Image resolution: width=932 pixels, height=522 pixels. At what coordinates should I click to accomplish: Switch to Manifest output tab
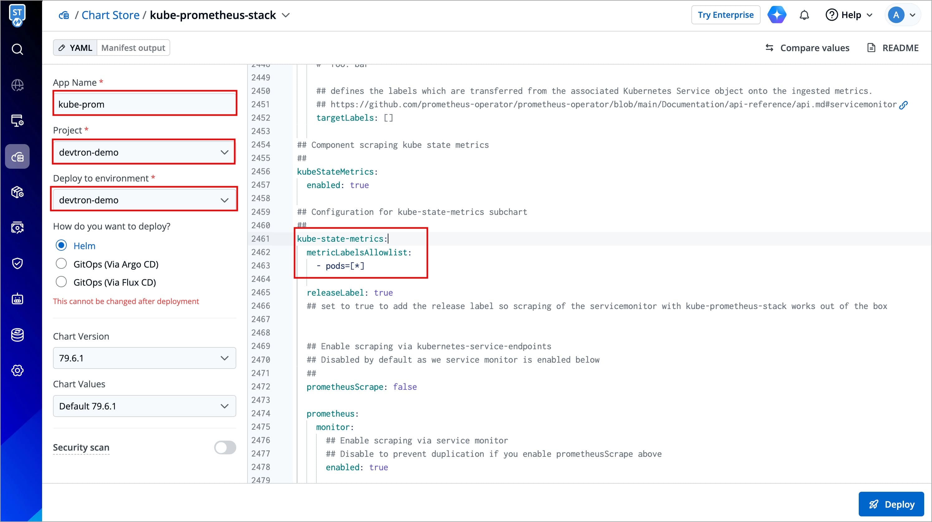pos(133,48)
